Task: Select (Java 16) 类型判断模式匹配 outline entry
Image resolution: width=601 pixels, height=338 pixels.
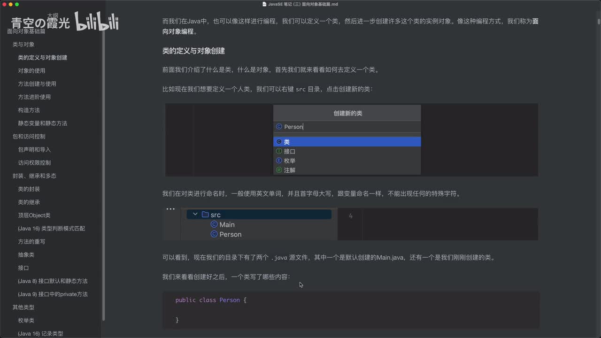Action: click(x=52, y=229)
